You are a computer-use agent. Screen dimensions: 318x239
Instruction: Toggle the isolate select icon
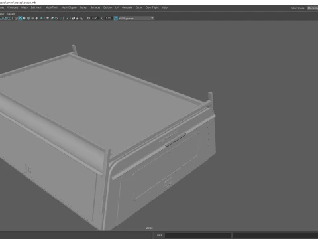[67, 18]
